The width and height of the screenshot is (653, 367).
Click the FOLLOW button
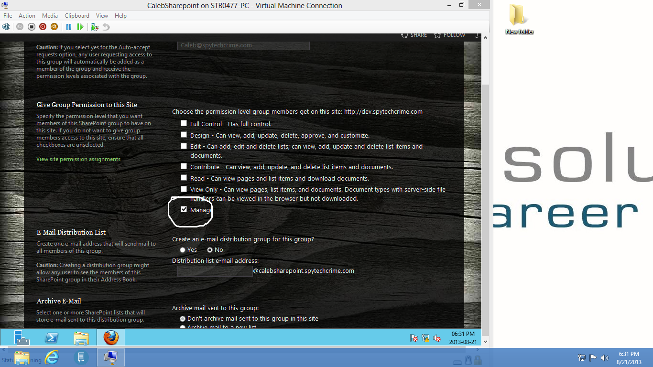pos(449,35)
